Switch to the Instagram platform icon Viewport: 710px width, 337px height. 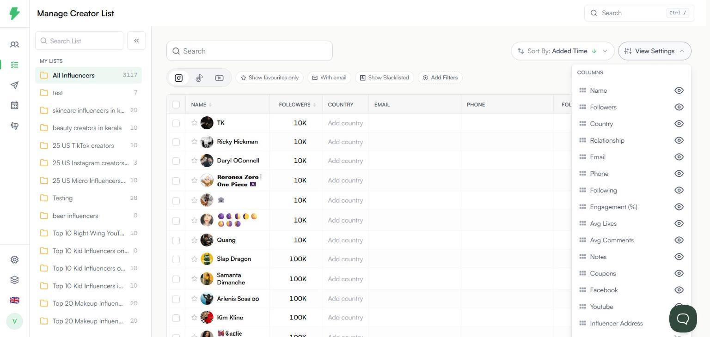click(179, 78)
